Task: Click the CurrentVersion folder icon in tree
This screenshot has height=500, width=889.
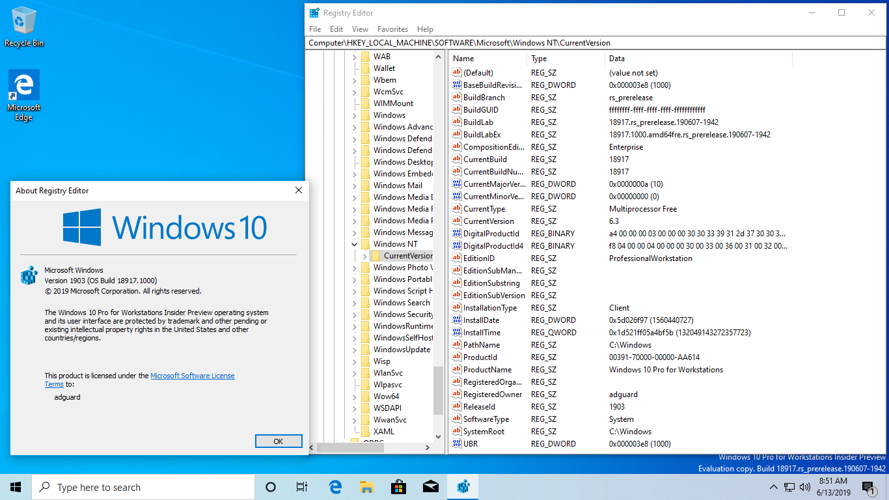Action: [376, 256]
